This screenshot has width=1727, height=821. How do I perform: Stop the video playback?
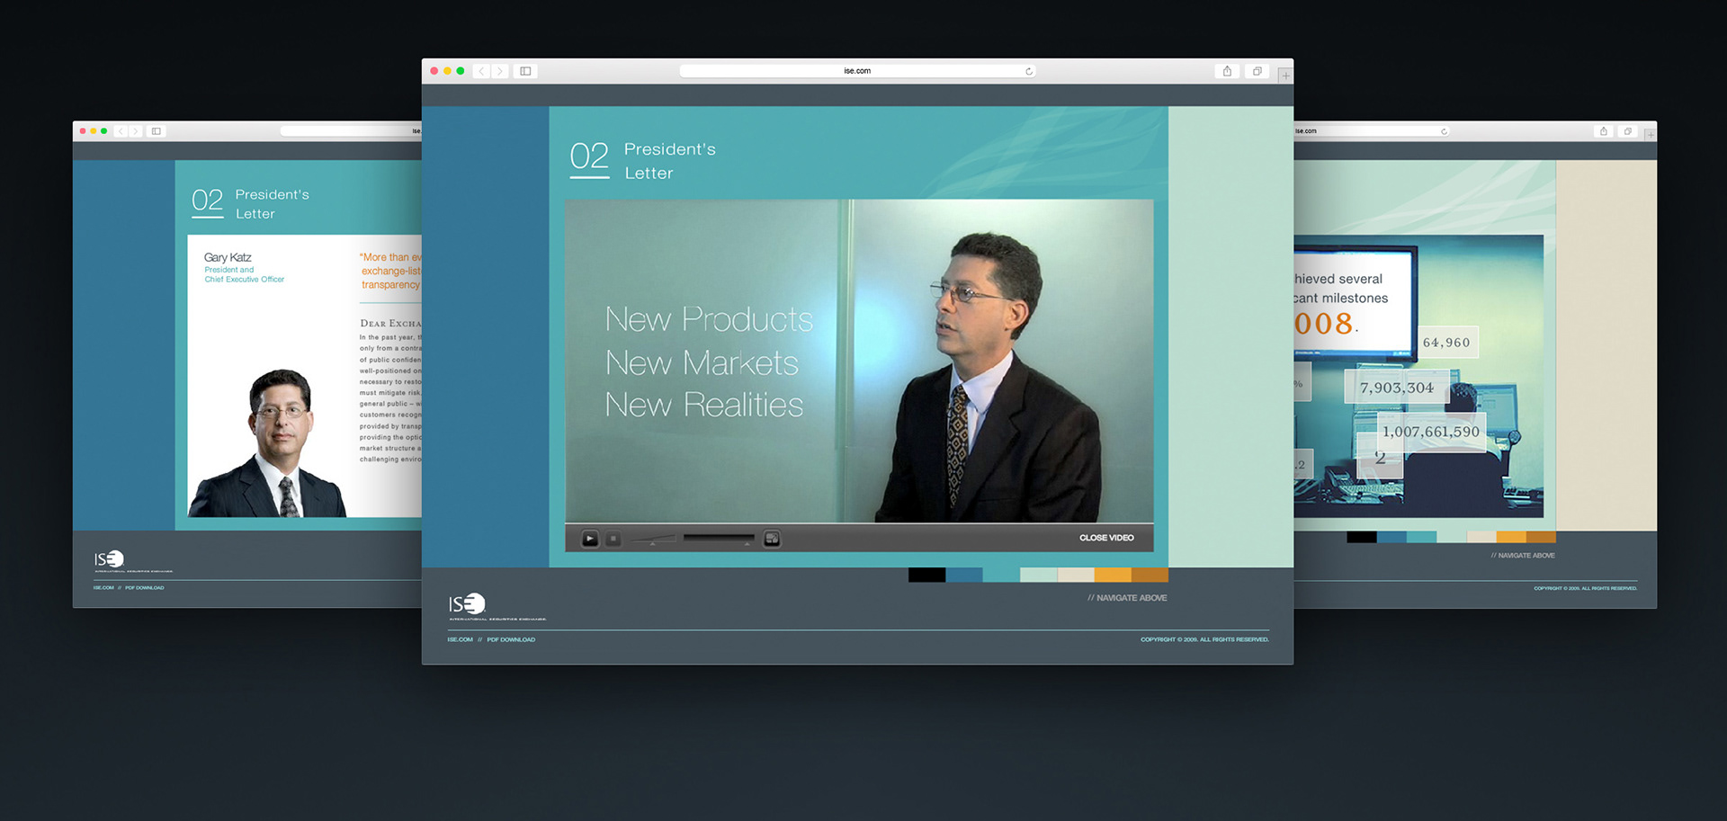613,539
